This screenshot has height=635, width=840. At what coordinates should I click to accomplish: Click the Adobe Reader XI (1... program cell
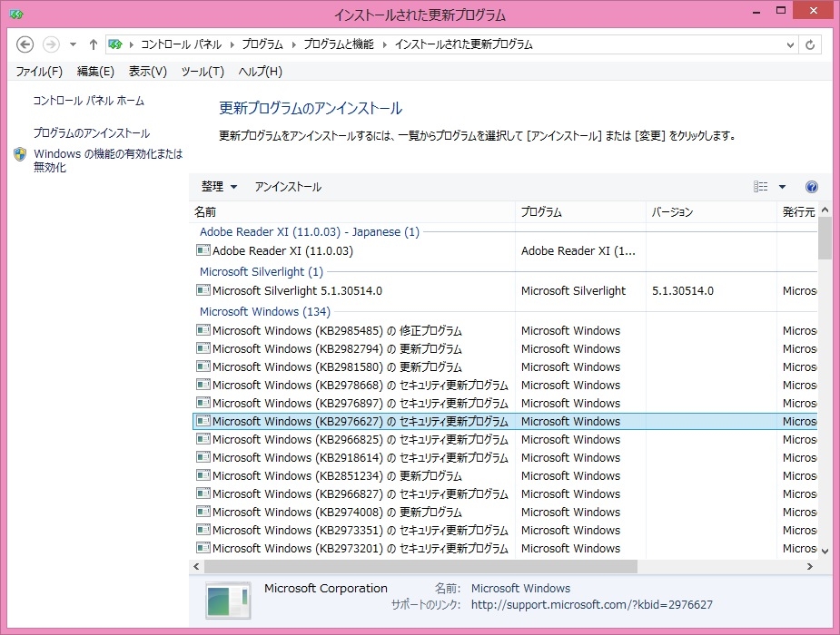(578, 251)
